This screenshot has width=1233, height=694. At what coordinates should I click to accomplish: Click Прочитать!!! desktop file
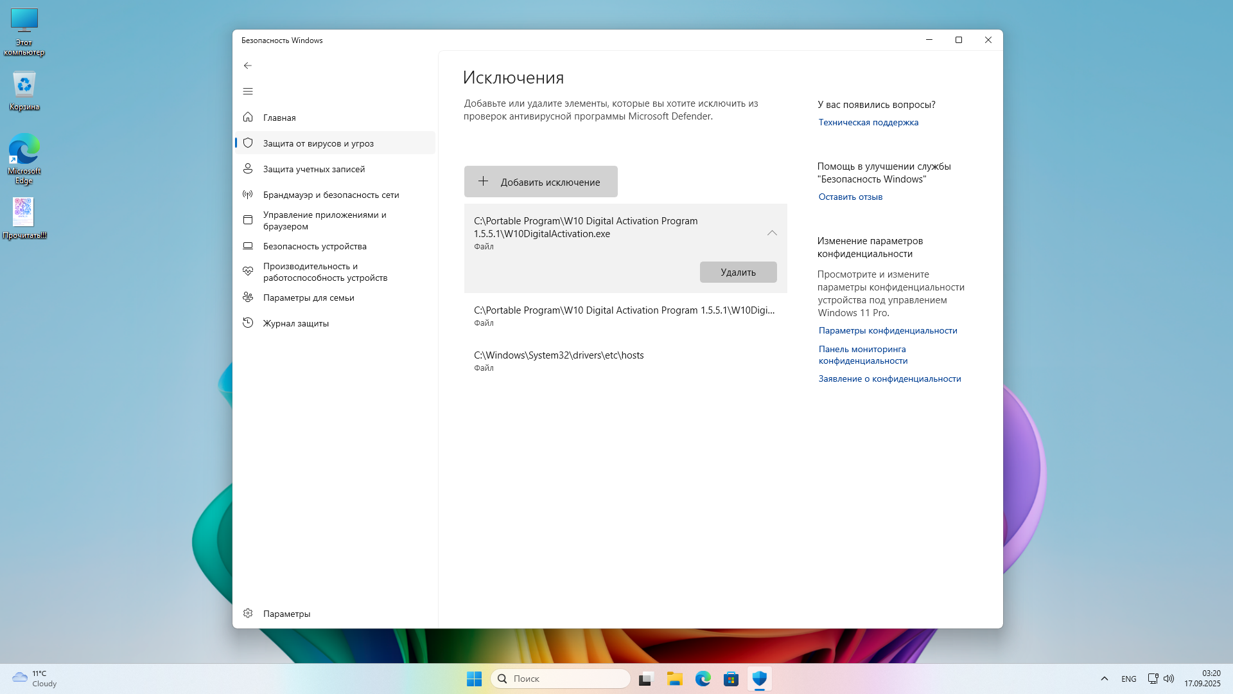click(x=24, y=218)
